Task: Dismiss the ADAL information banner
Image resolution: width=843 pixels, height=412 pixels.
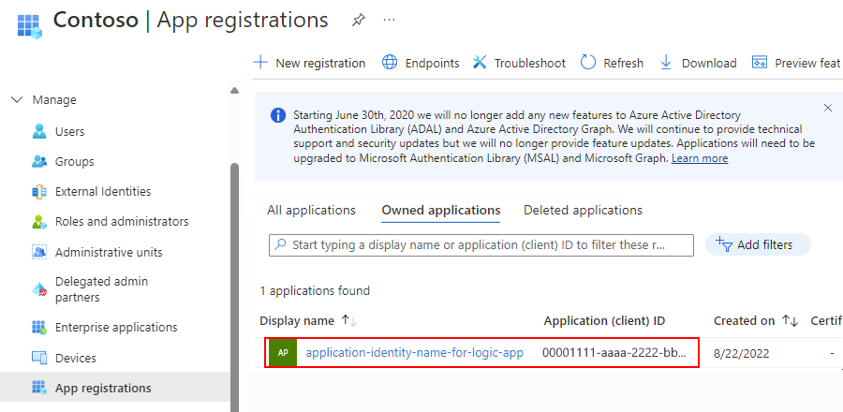Action: [828, 108]
